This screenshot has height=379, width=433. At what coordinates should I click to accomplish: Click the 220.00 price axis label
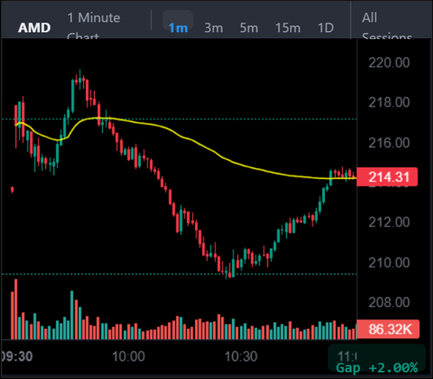[389, 62]
